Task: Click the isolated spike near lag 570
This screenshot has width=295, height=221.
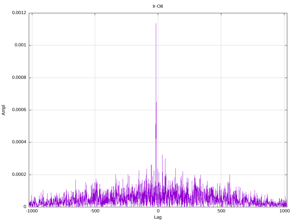Action: click(230, 175)
